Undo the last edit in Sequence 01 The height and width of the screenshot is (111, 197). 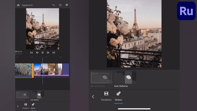pyautogui.click(x=54, y=5)
